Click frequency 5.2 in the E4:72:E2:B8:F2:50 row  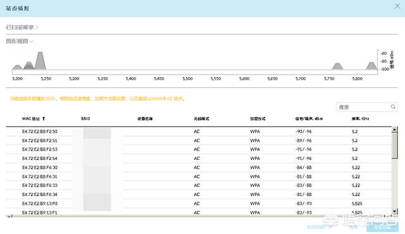[x=354, y=132]
